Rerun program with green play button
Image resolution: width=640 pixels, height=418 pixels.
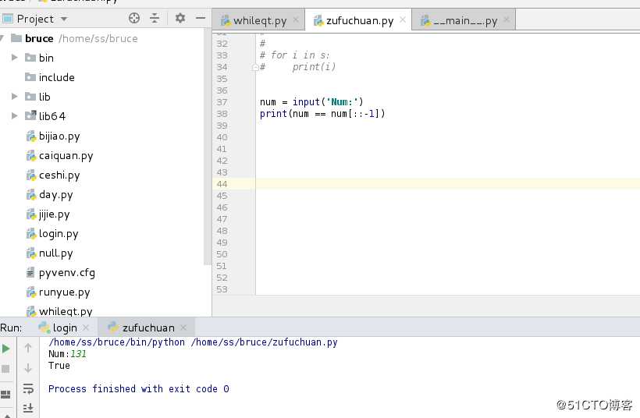coord(5,349)
